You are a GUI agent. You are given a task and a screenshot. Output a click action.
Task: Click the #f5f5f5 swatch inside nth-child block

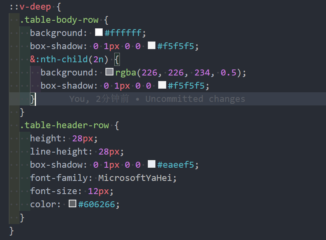pos(162,85)
